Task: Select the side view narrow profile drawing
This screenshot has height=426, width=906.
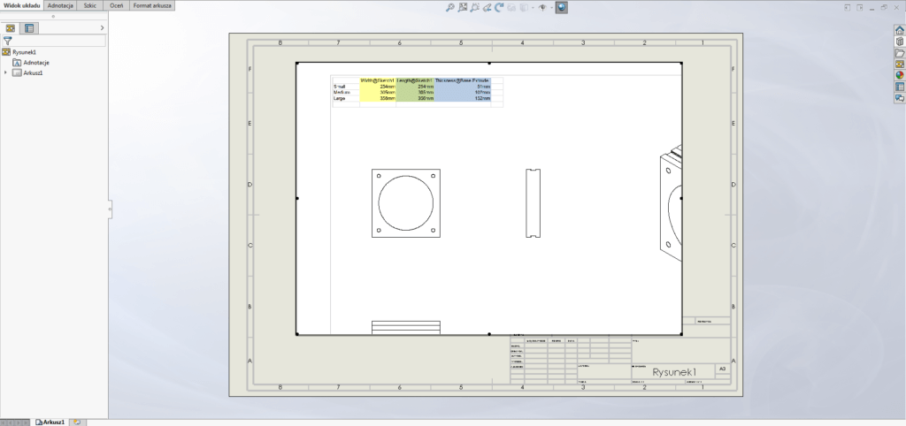Action: pyautogui.click(x=533, y=202)
